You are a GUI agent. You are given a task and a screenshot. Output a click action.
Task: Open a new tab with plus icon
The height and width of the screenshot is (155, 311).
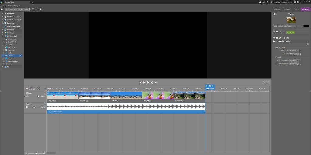pos(32,2)
